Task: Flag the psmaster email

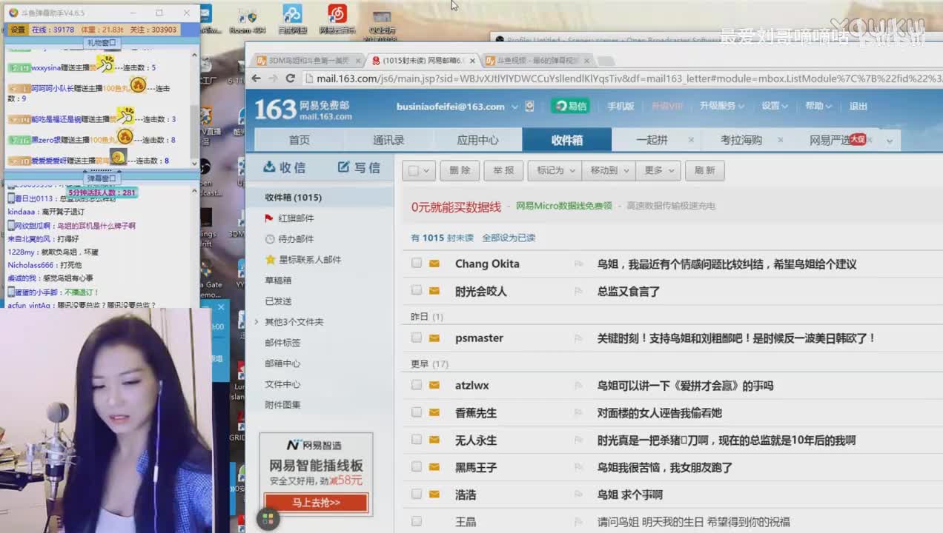Action: (578, 338)
